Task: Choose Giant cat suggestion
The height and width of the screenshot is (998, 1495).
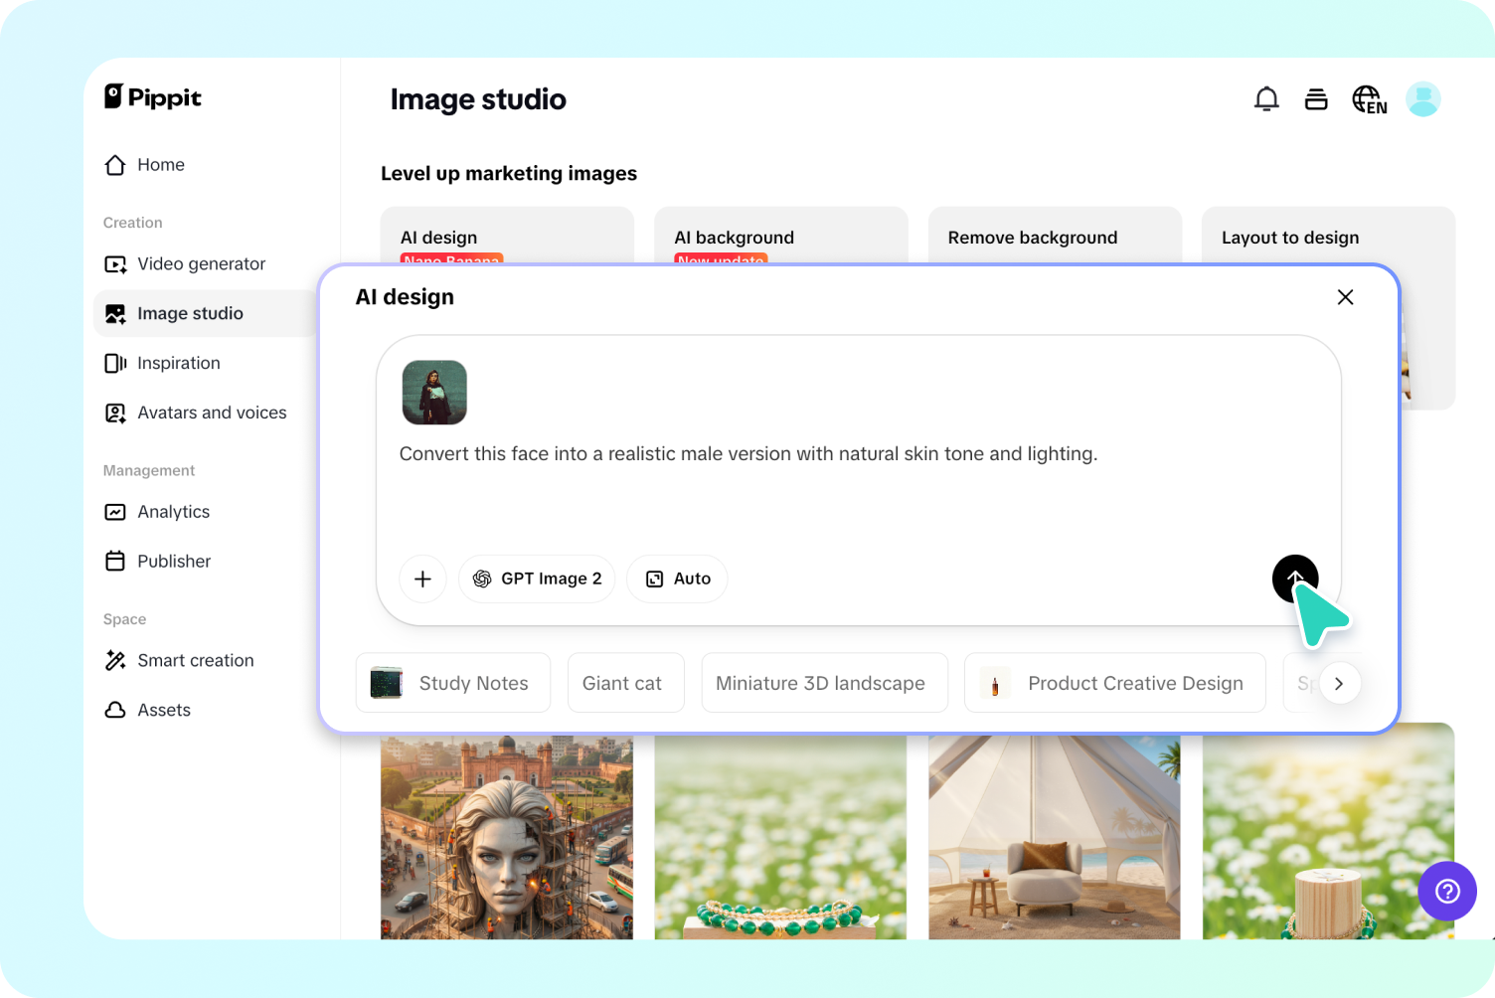Action: [x=626, y=683]
